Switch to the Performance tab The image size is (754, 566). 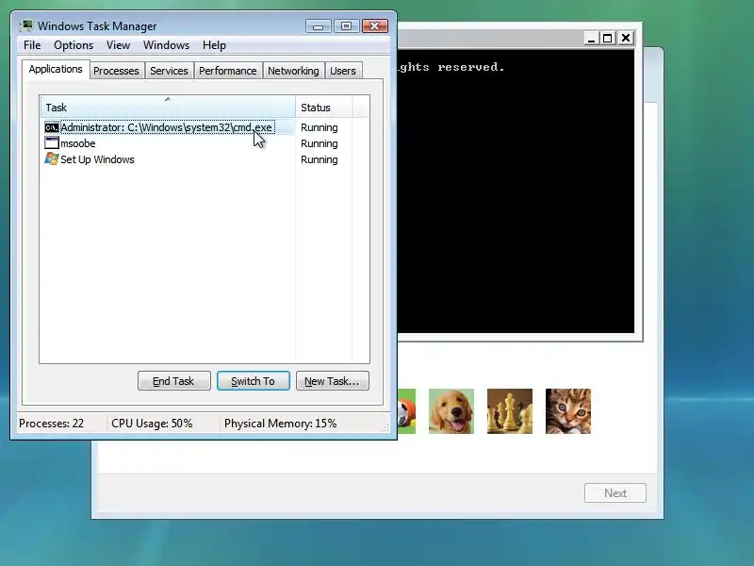click(227, 71)
